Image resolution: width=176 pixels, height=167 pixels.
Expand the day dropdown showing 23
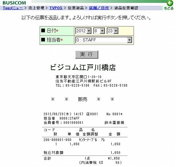coord(112,31)
